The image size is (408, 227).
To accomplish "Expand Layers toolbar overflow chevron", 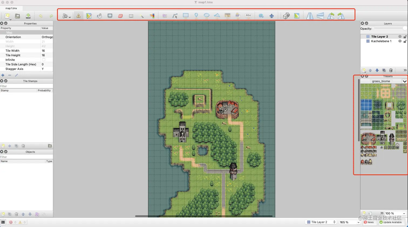I will click(405, 70).
